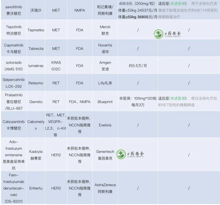Click the green e药安全 logo in the Kadcyla row
This screenshot has height=205, width=220.
130,154
